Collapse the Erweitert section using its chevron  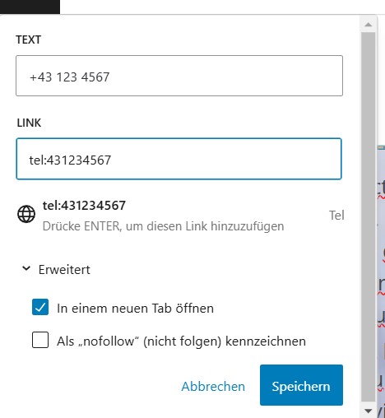tap(26, 268)
